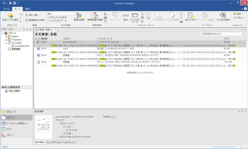The image size is (248, 149).
Task: Click the 検索結果の絞り込み filter field
Action: tap(221, 34)
